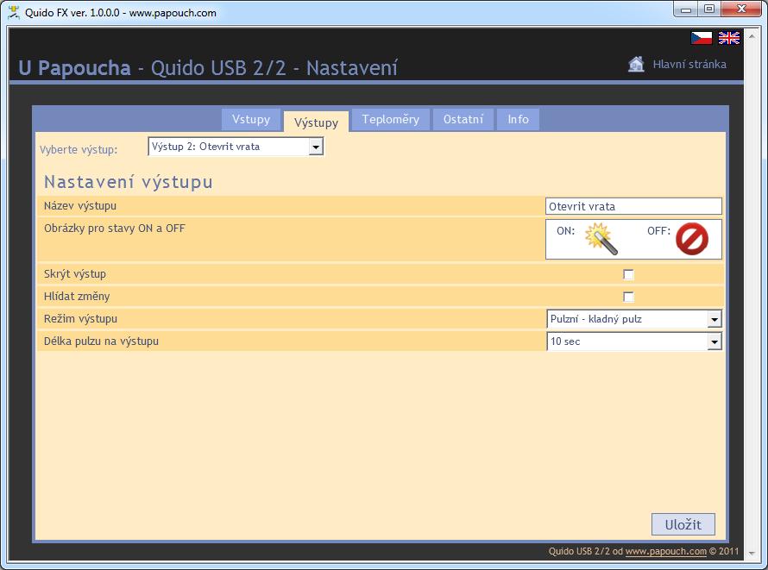Click the Uložit button
Screen dimensions: 768x570
pos(683,524)
